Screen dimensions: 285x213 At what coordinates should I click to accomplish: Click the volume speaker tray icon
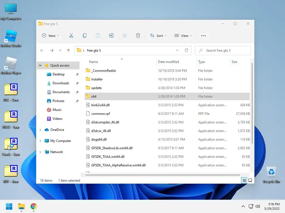[257, 206]
